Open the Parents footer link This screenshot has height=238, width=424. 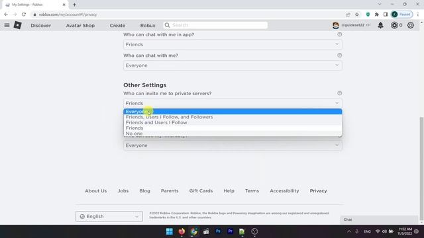tap(170, 191)
